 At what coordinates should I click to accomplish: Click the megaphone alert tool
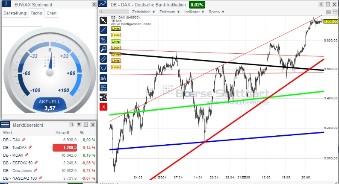[x=103, y=97]
